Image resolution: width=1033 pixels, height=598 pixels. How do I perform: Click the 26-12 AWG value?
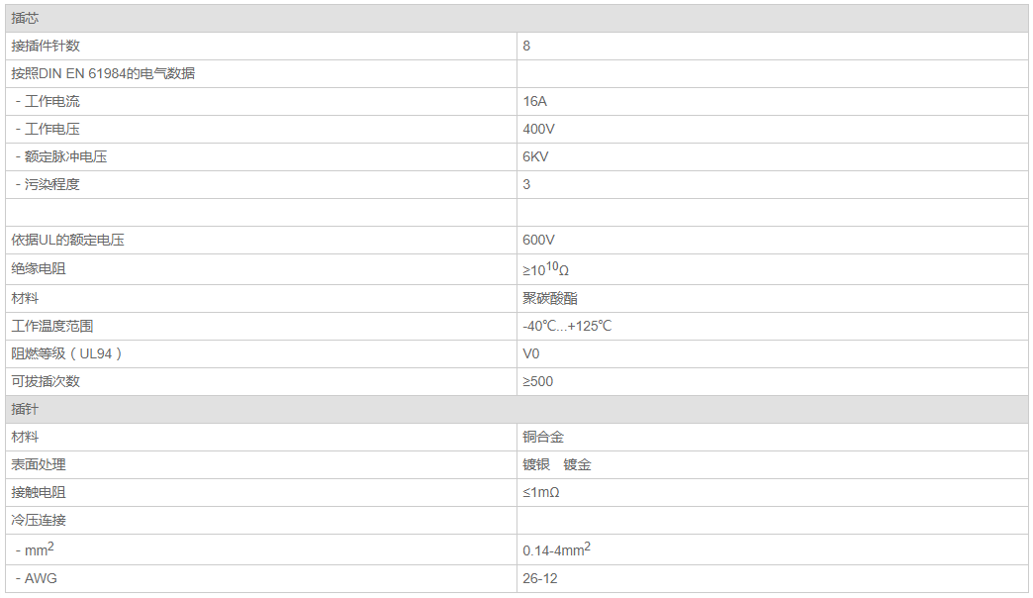[x=539, y=578]
